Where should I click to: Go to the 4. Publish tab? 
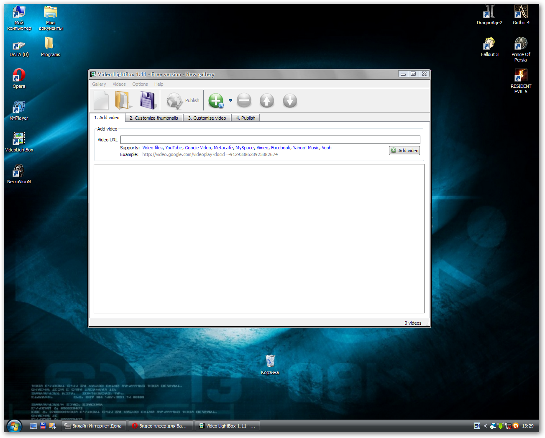point(246,118)
